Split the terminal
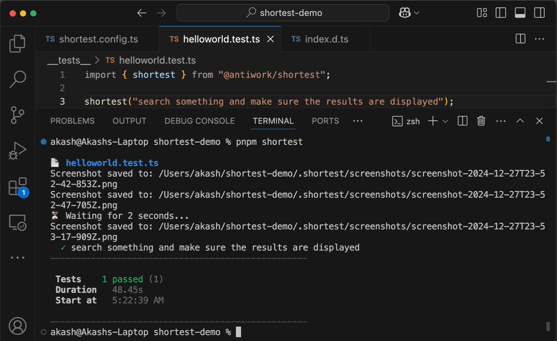Viewport: 557px width, 341px height. coord(463,121)
